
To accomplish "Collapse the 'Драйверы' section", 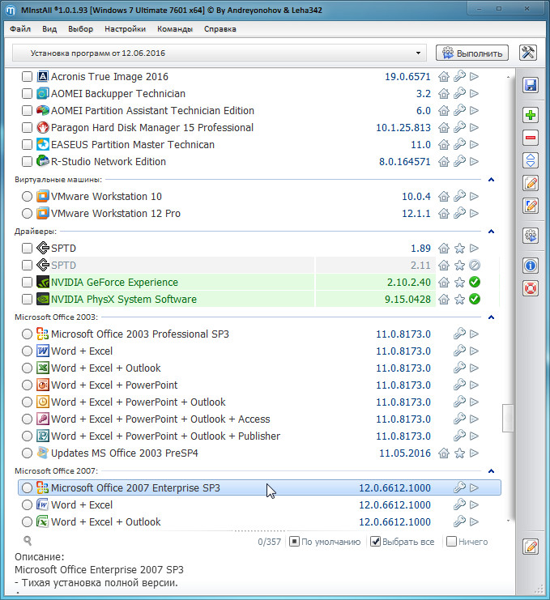I will (x=492, y=231).
